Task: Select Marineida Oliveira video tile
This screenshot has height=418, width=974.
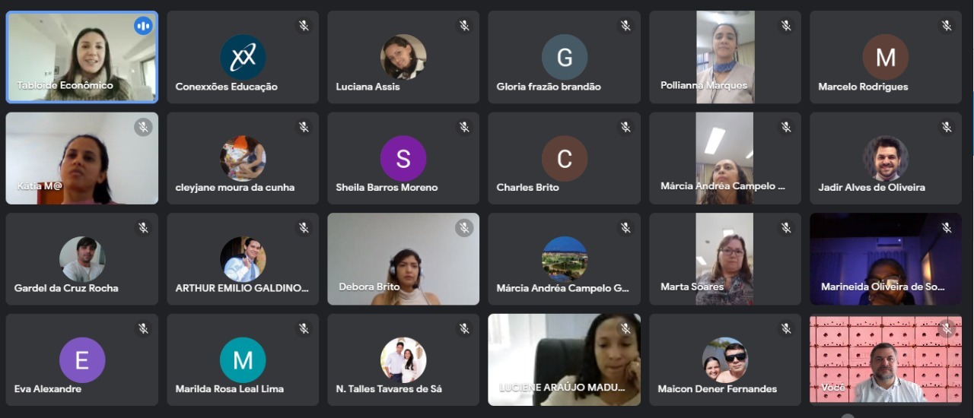Action: (886, 258)
